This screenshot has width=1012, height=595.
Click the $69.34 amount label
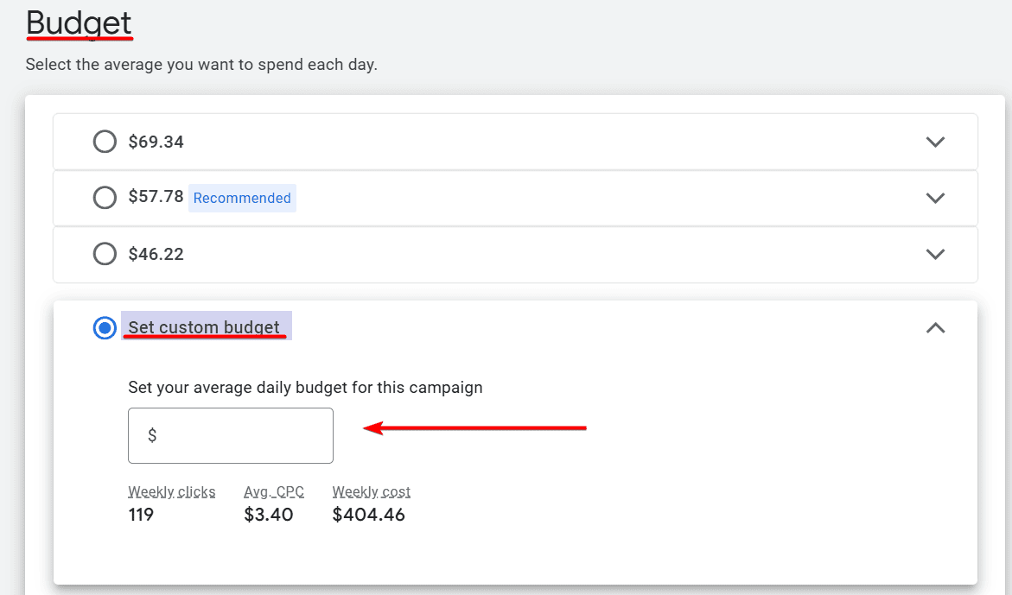coord(156,141)
